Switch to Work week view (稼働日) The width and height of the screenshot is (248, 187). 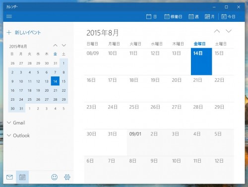[173, 16]
